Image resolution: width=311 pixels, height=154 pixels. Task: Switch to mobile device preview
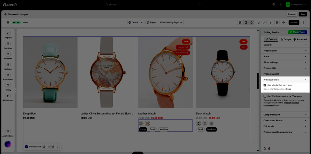pyautogui.click(x=251, y=22)
